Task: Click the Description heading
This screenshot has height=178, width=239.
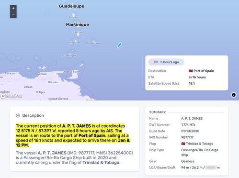Action: click(x=33, y=115)
